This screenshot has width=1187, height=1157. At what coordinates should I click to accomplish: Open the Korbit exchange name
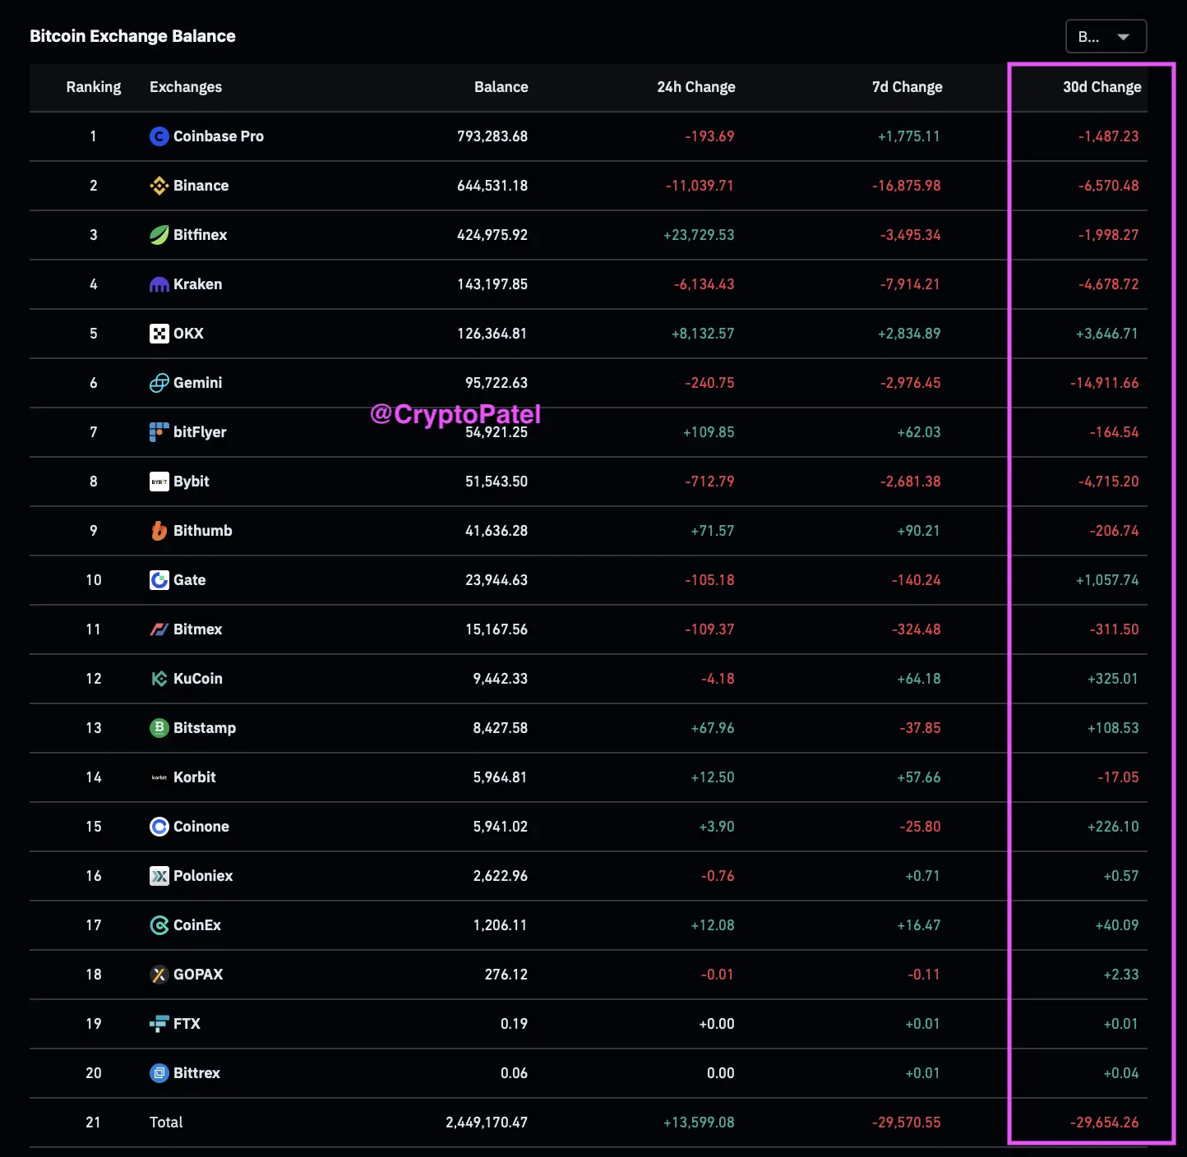coord(195,777)
